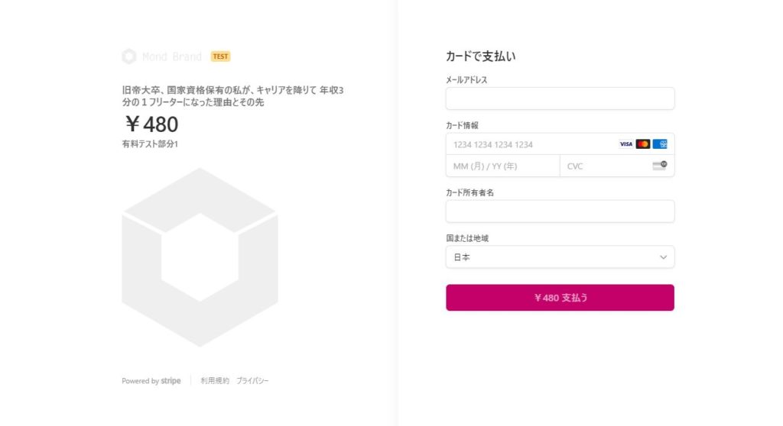Click the chevron arrow on country selector
The width and height of the screenshot is (783, 426).
(x=663, y=257)
